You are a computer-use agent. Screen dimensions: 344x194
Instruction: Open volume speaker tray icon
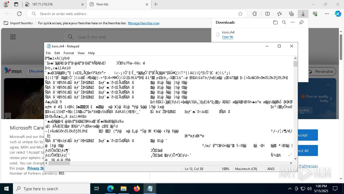click(309, 189)
